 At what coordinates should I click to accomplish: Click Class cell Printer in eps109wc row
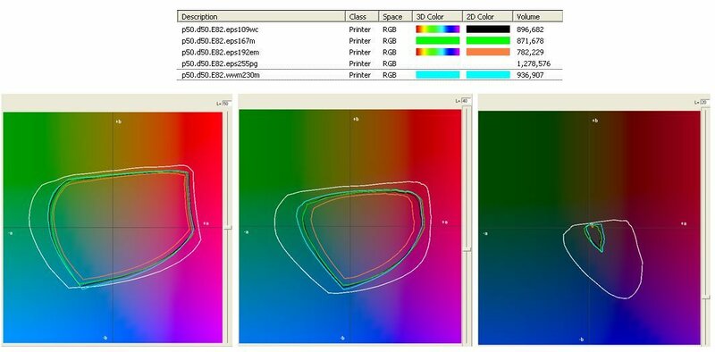pyautogui.click(x=360, y=29)
